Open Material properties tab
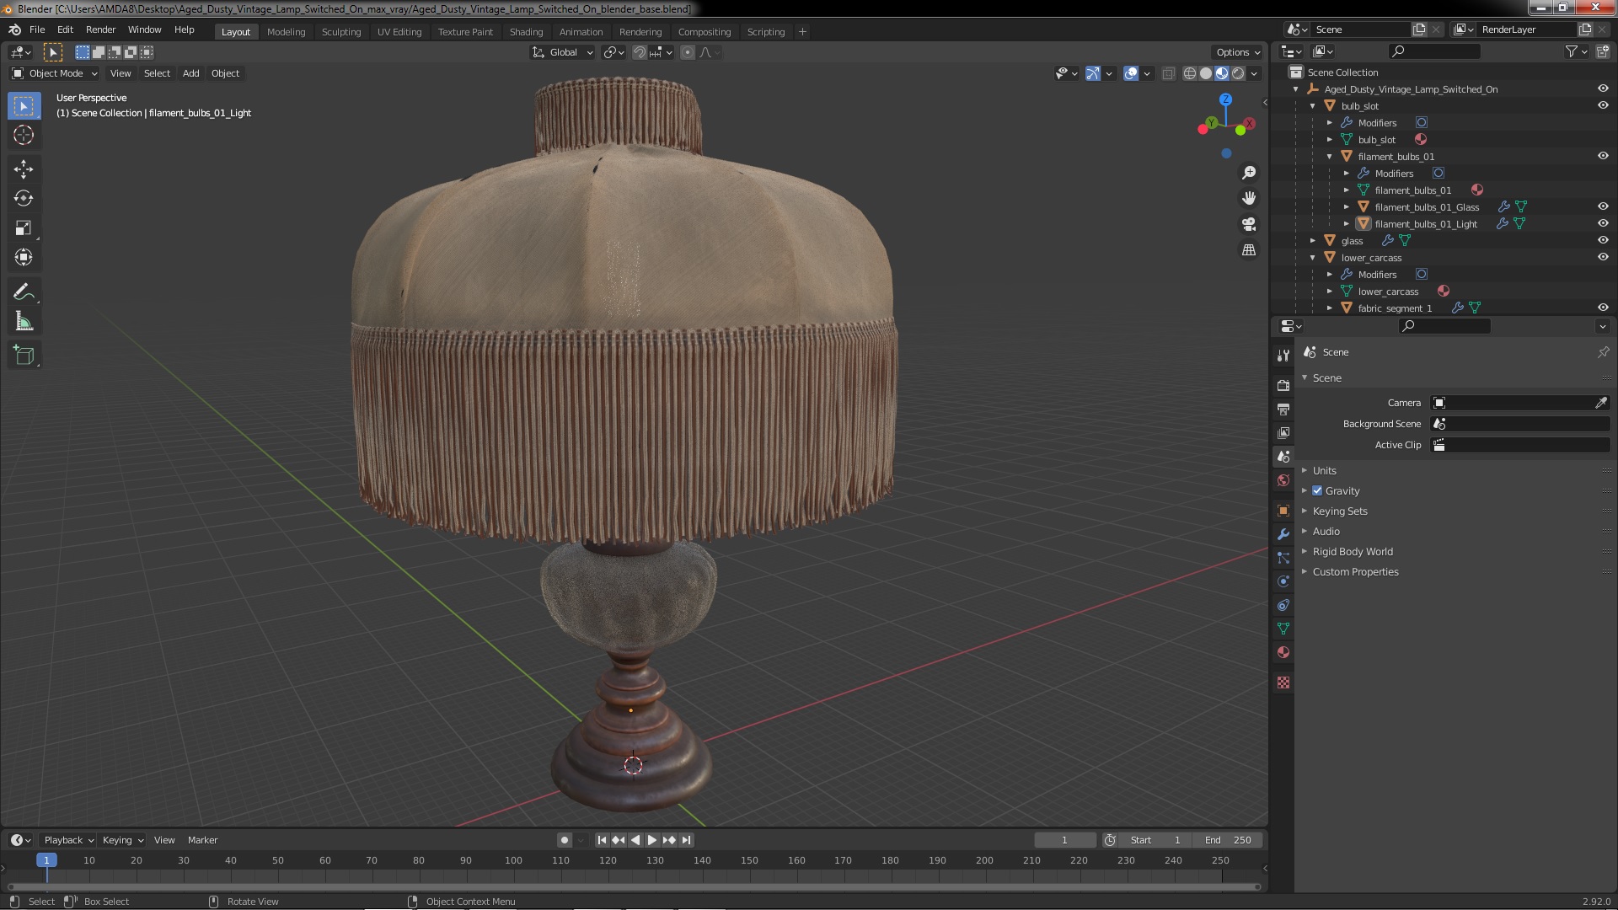The height and width of the screenshot is (910, 1618). coord(1283,652)
